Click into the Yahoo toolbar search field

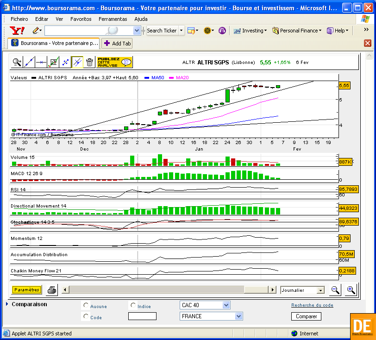[x=89, y=31]
